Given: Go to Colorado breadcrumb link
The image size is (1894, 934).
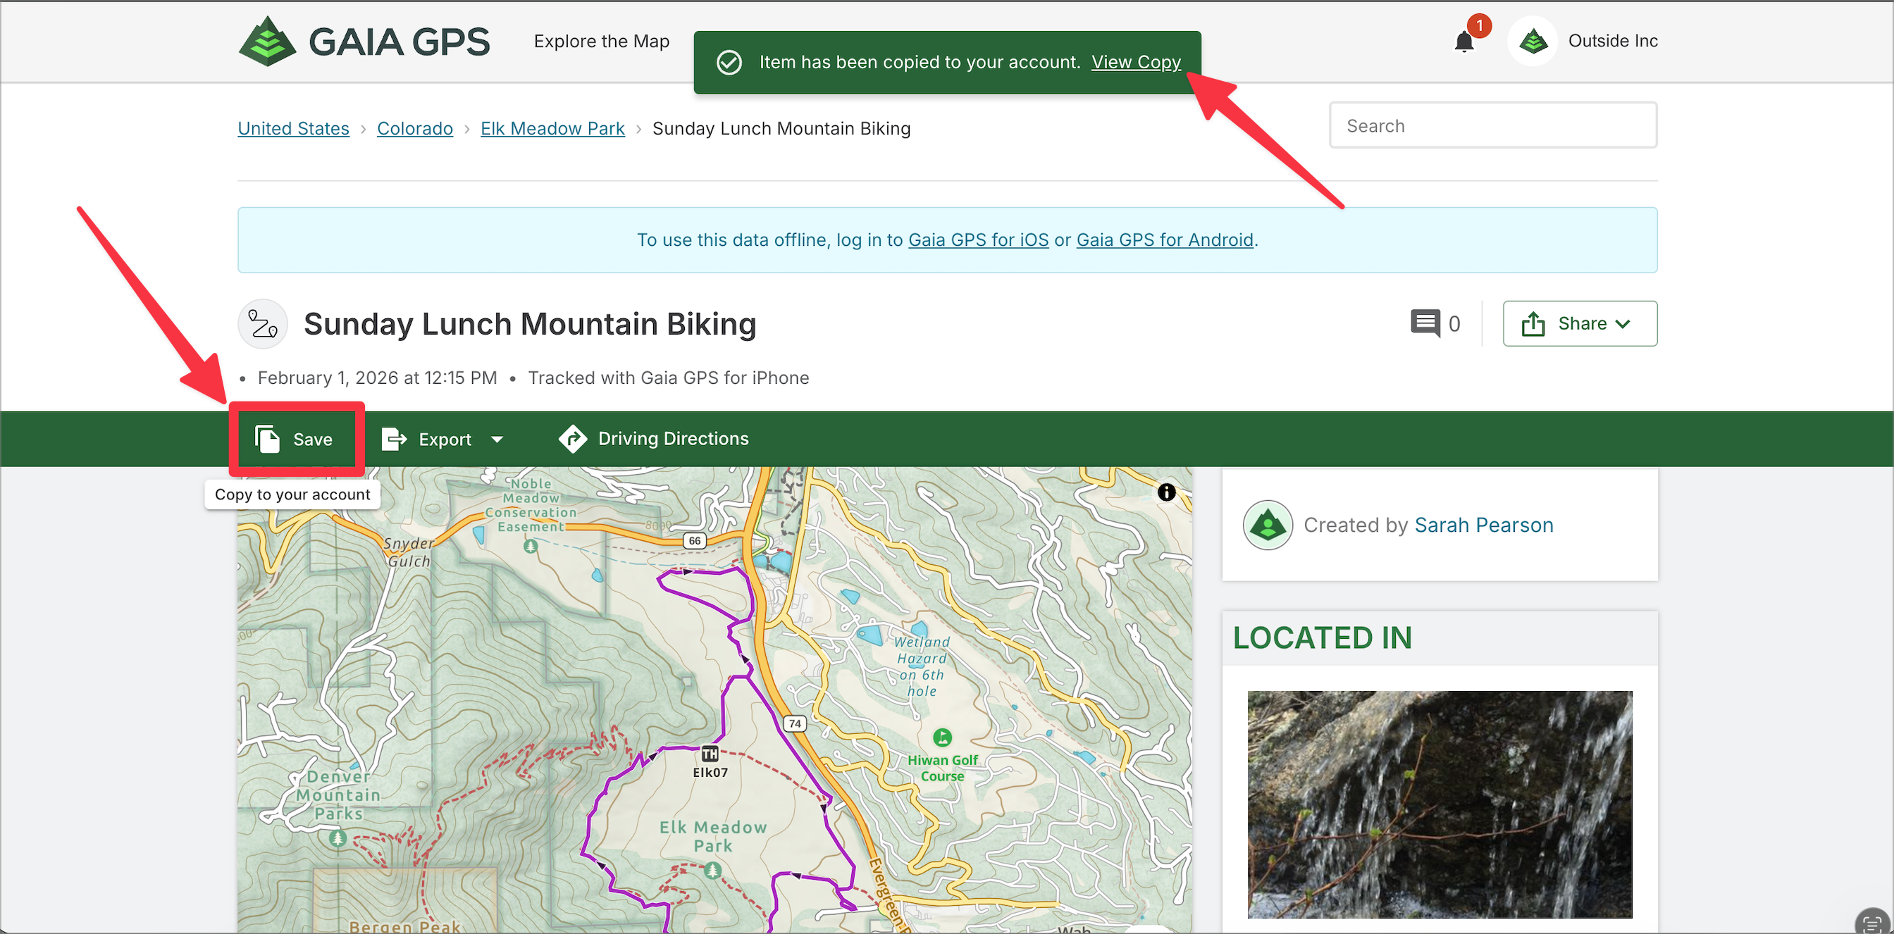Looking at the screenshot, I should coord(415,129).
